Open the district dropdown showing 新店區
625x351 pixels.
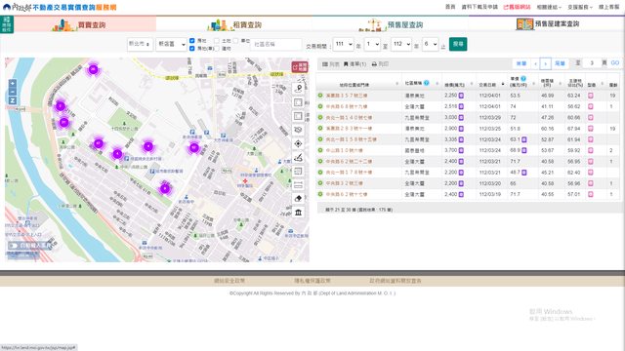coord(171,44)
